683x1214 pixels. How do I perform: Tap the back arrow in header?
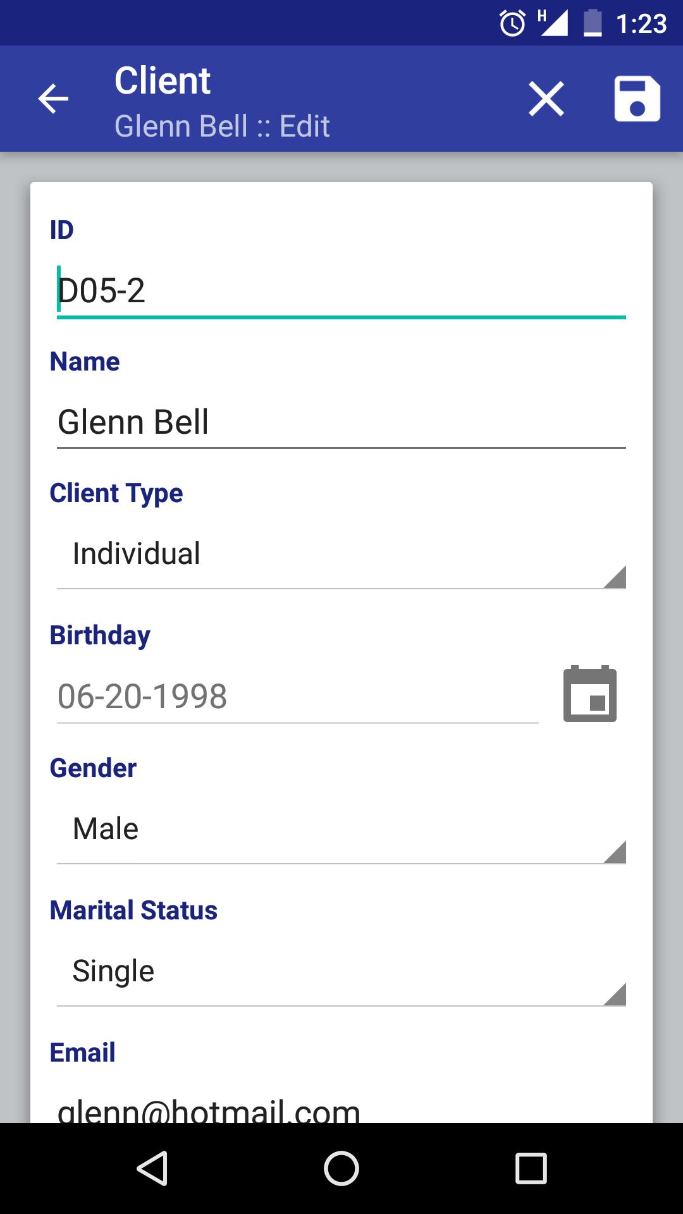click(x=53, y=99)
